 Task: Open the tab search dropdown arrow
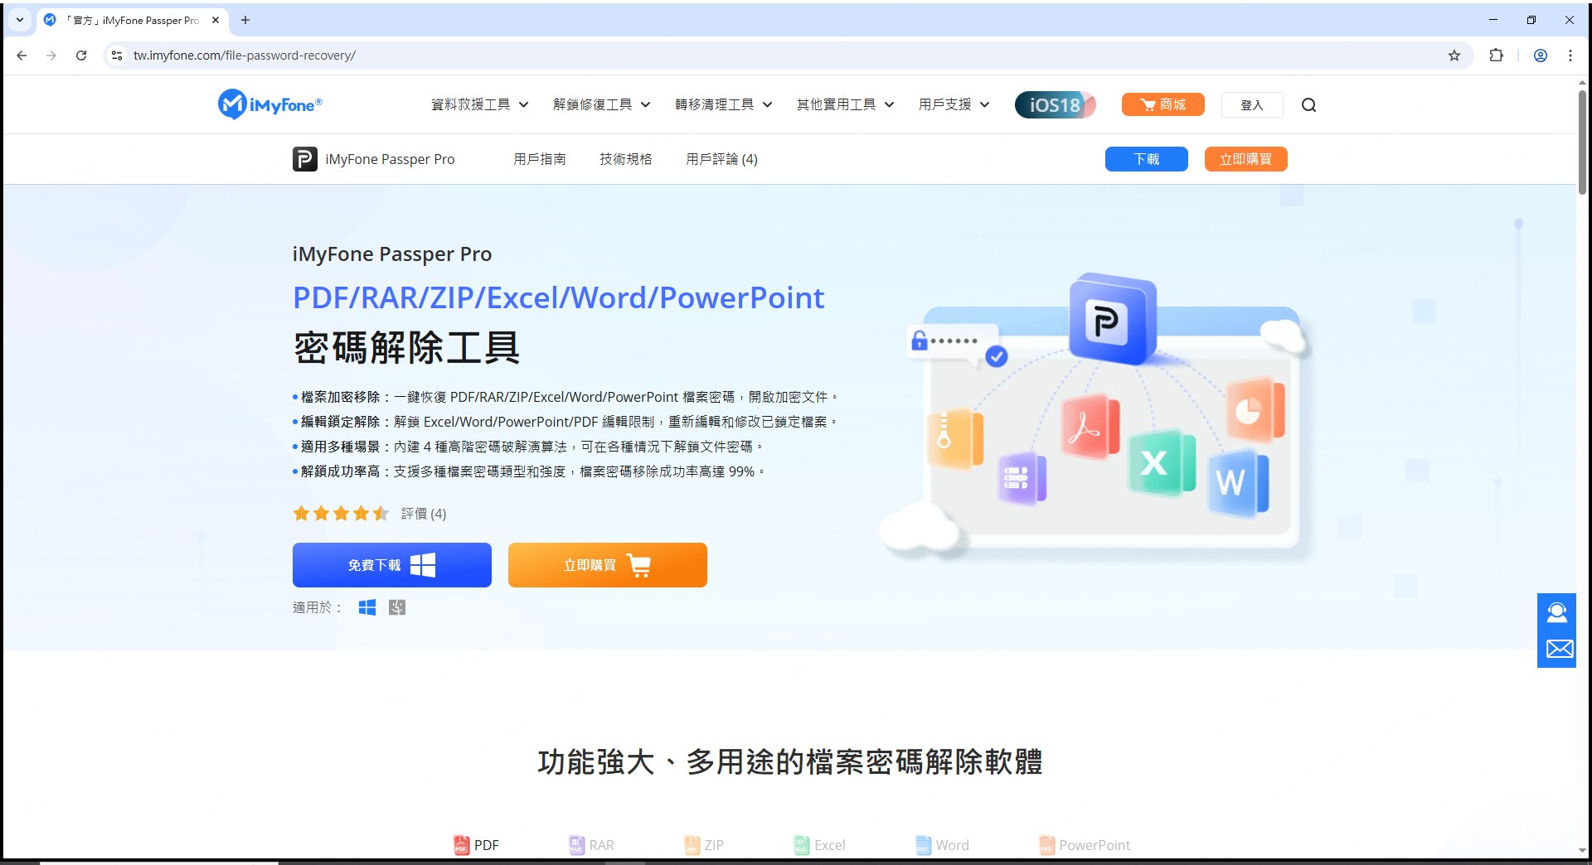(20, 20)
